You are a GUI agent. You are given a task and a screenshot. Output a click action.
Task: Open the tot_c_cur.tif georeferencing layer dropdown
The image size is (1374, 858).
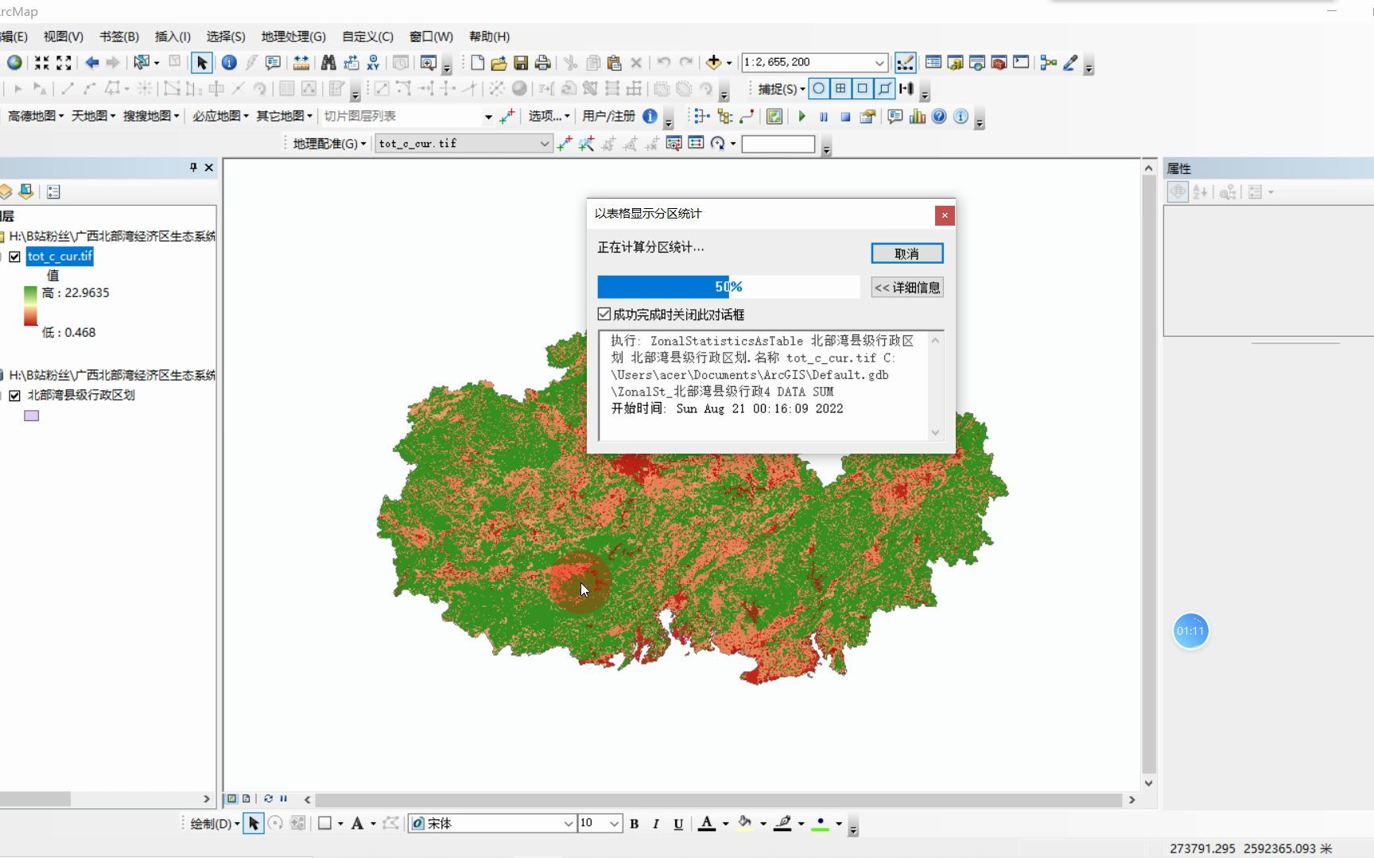(545, 144)
